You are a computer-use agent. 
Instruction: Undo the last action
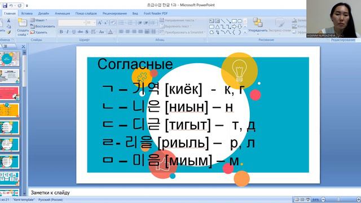[x=11, y=5]
